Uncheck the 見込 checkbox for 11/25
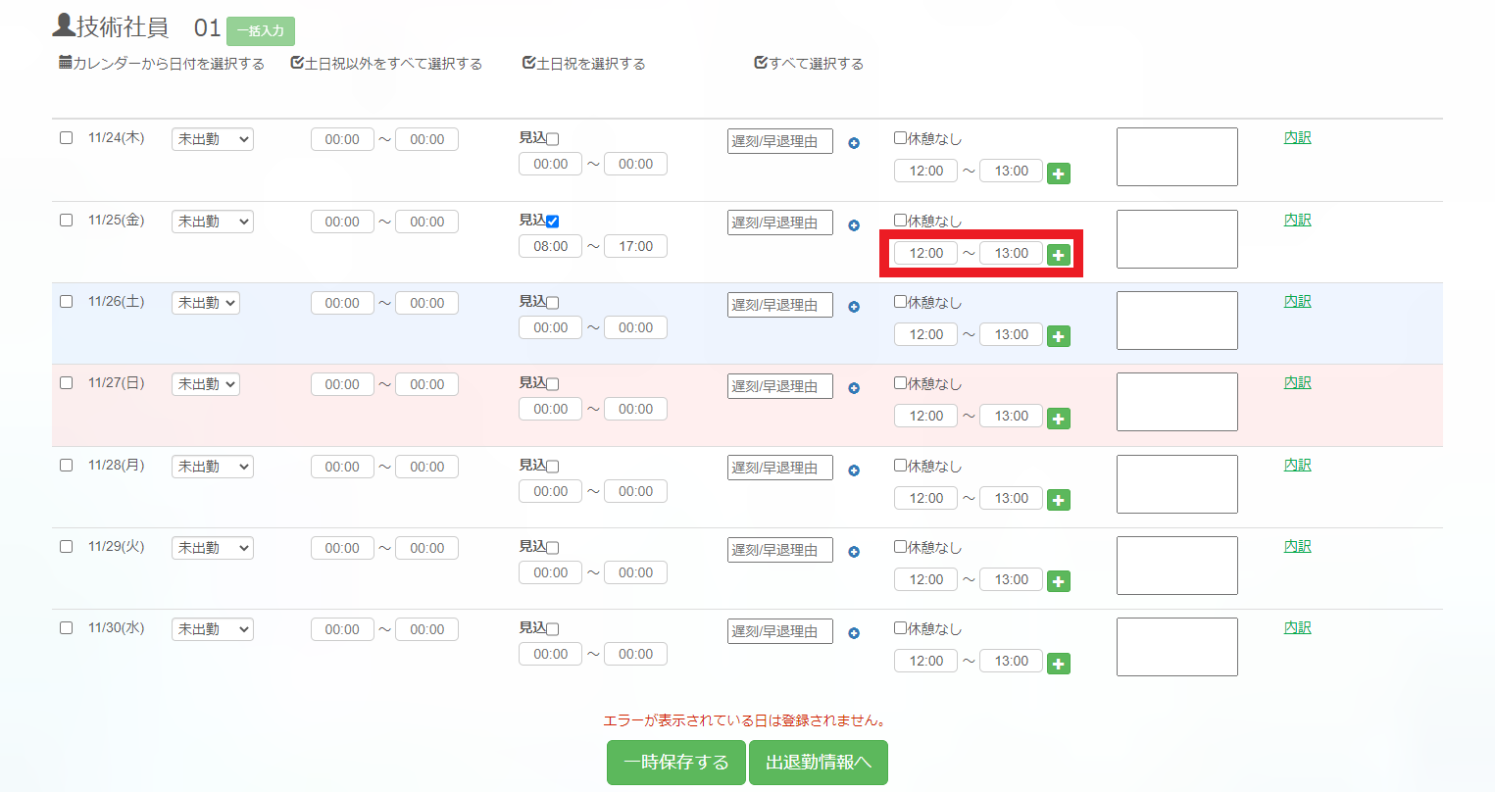The height and width of the screenshot is (792, 1495). (x=553, y=222)
